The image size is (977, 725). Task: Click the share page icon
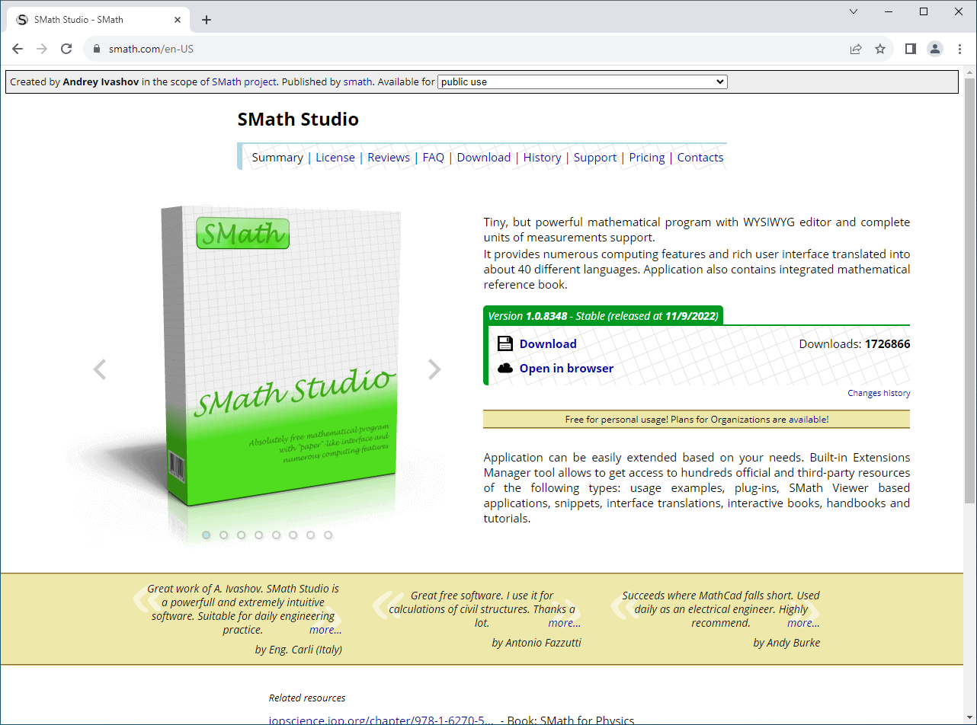coord(856,49)
